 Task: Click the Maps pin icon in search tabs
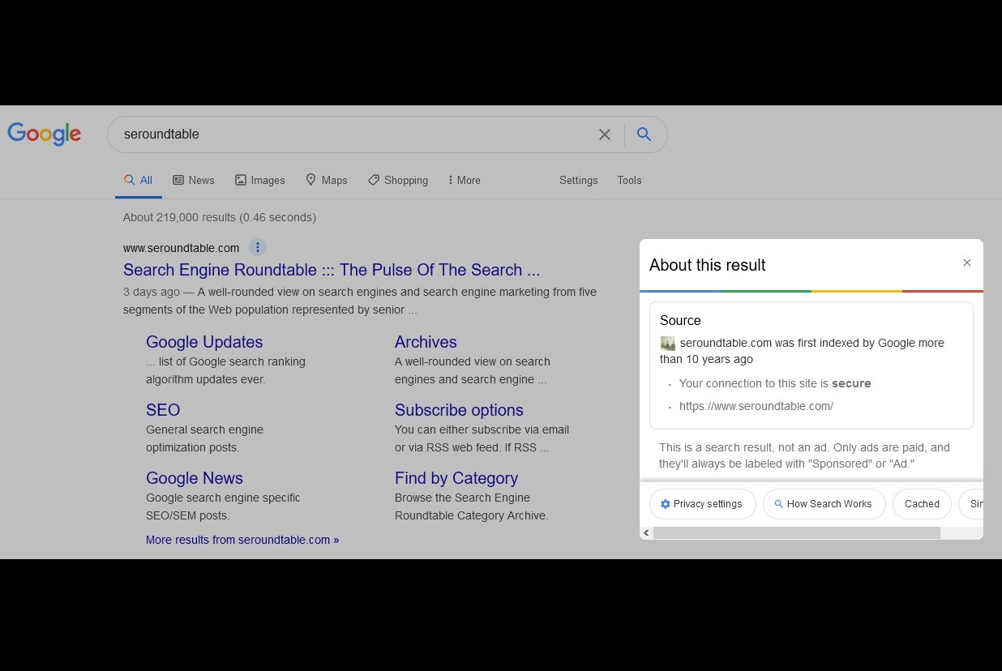pyautogui.click(x=310, y=179)
